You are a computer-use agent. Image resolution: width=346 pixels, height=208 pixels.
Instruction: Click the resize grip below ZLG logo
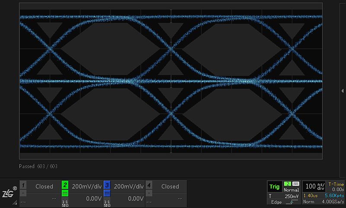pos(15,202)
